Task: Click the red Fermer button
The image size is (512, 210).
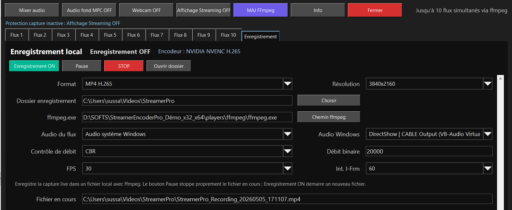Action: pyautogui.click(x=375, y=10)
